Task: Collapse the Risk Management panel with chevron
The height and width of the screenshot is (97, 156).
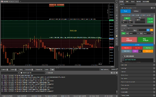Action: 154,8
